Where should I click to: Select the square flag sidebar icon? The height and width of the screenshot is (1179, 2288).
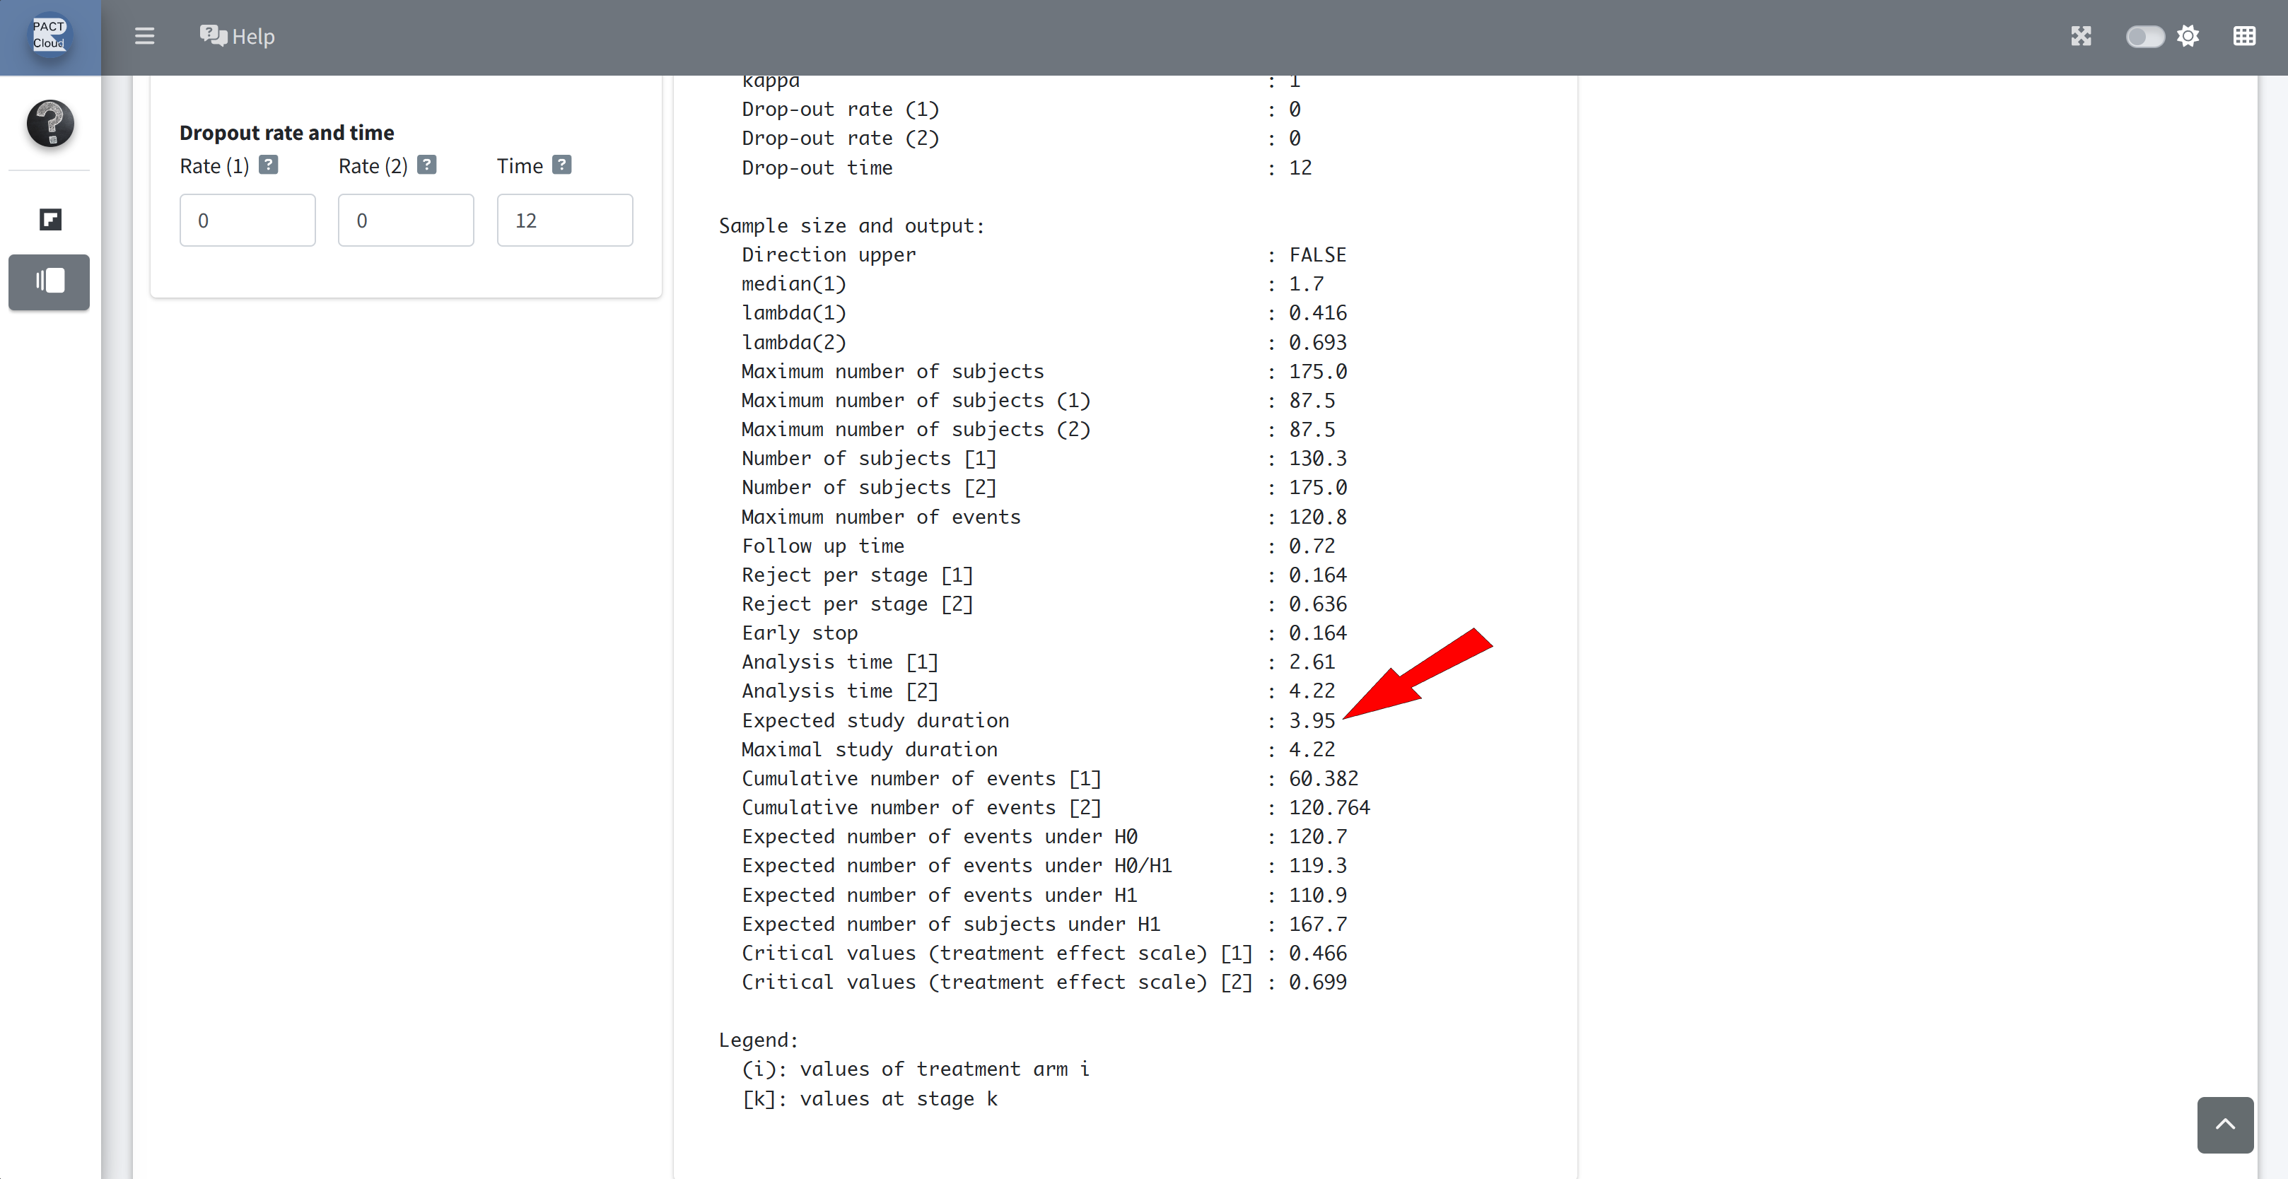click(49, 219)
